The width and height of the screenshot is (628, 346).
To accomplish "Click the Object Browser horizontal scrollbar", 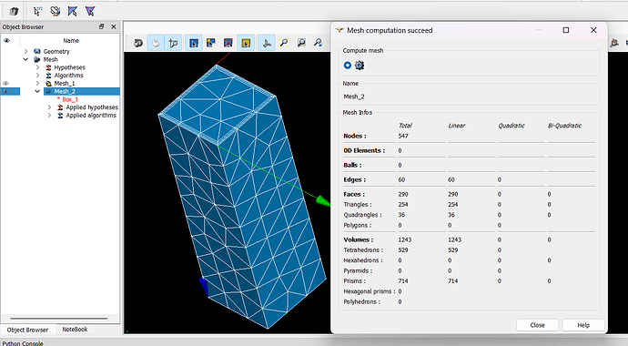I will tap(59, 319).
